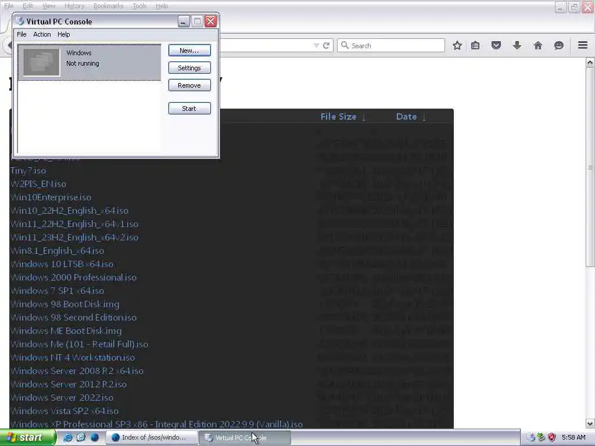Open Firefox Bookmarks menu

tap(108, 6)
